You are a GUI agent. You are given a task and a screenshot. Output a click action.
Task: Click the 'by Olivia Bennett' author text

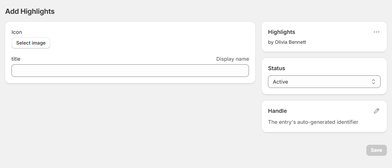coord(287,42)
